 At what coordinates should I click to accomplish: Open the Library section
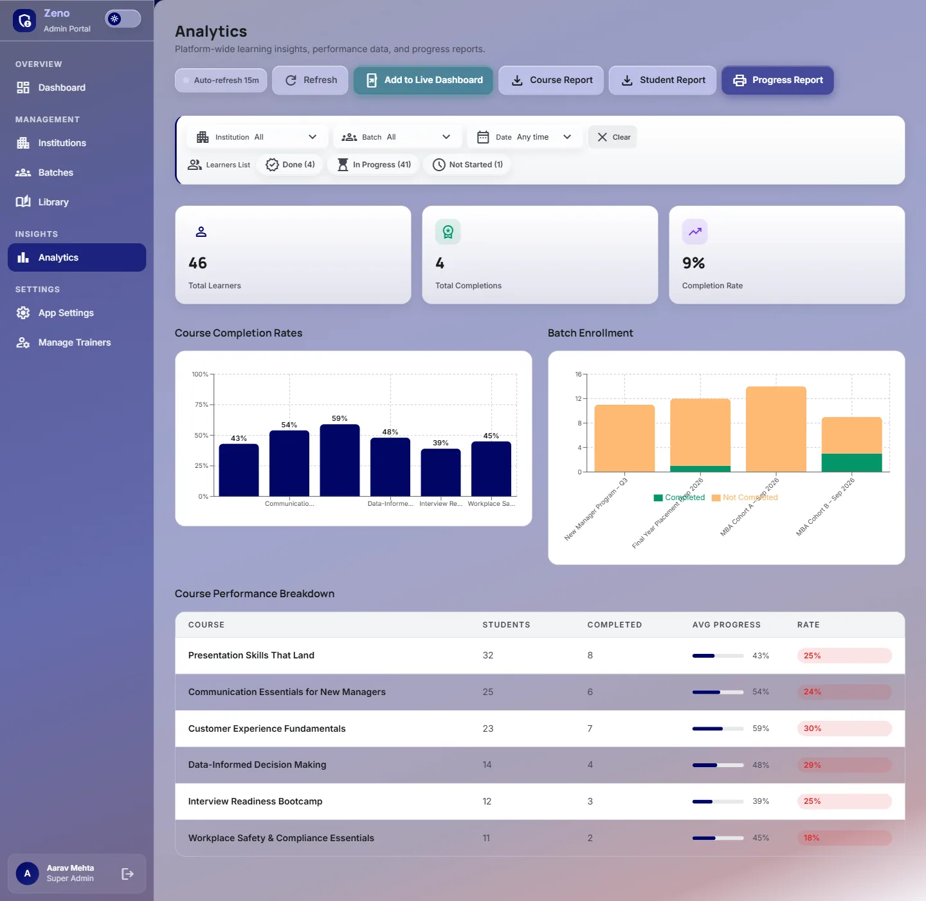pyautogui.click(x=77, y=202)
